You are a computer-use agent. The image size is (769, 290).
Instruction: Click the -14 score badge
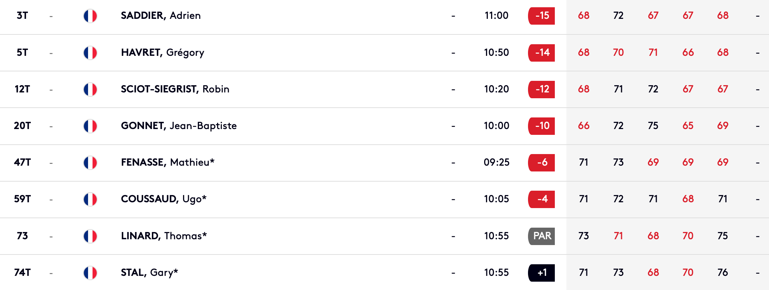click(x=541, y=53)
